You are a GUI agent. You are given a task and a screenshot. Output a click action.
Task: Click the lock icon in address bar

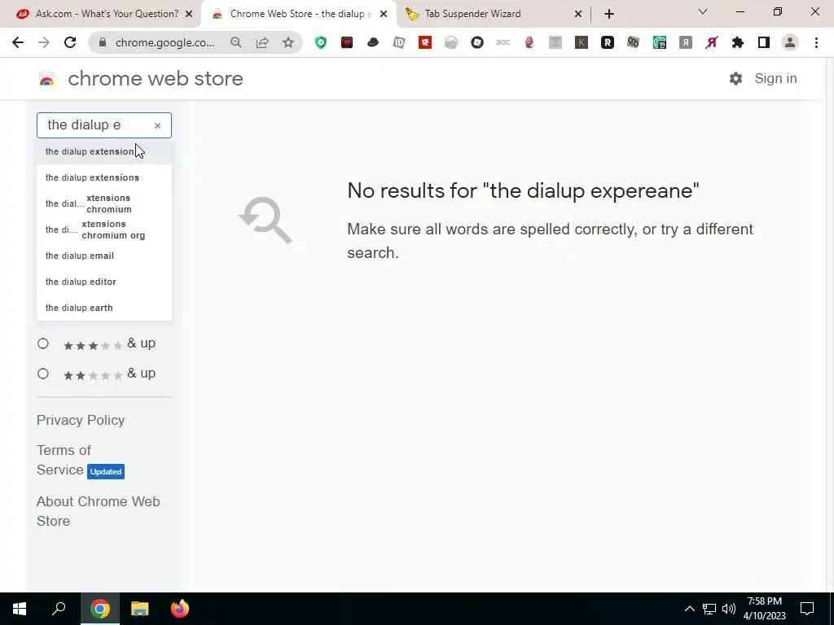[103, 42]
